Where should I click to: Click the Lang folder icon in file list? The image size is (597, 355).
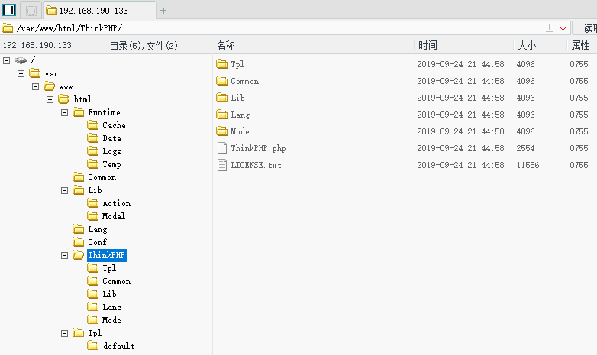point(222,114)
